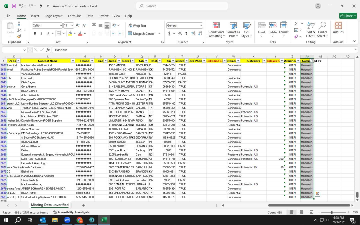Open Contact Name column filter dropdown
Viewport: 360px width, 225px height.
[x=73, y=61]
